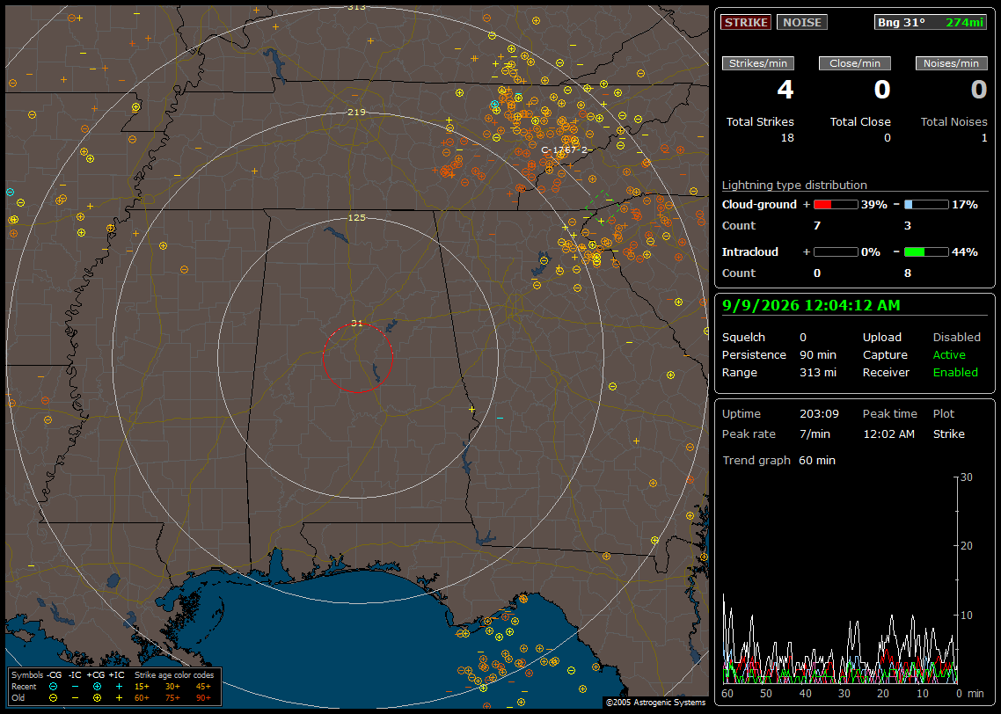Click the recent -CG cyan symbol in legend
1001x714 pixels.
pos(53,687)
